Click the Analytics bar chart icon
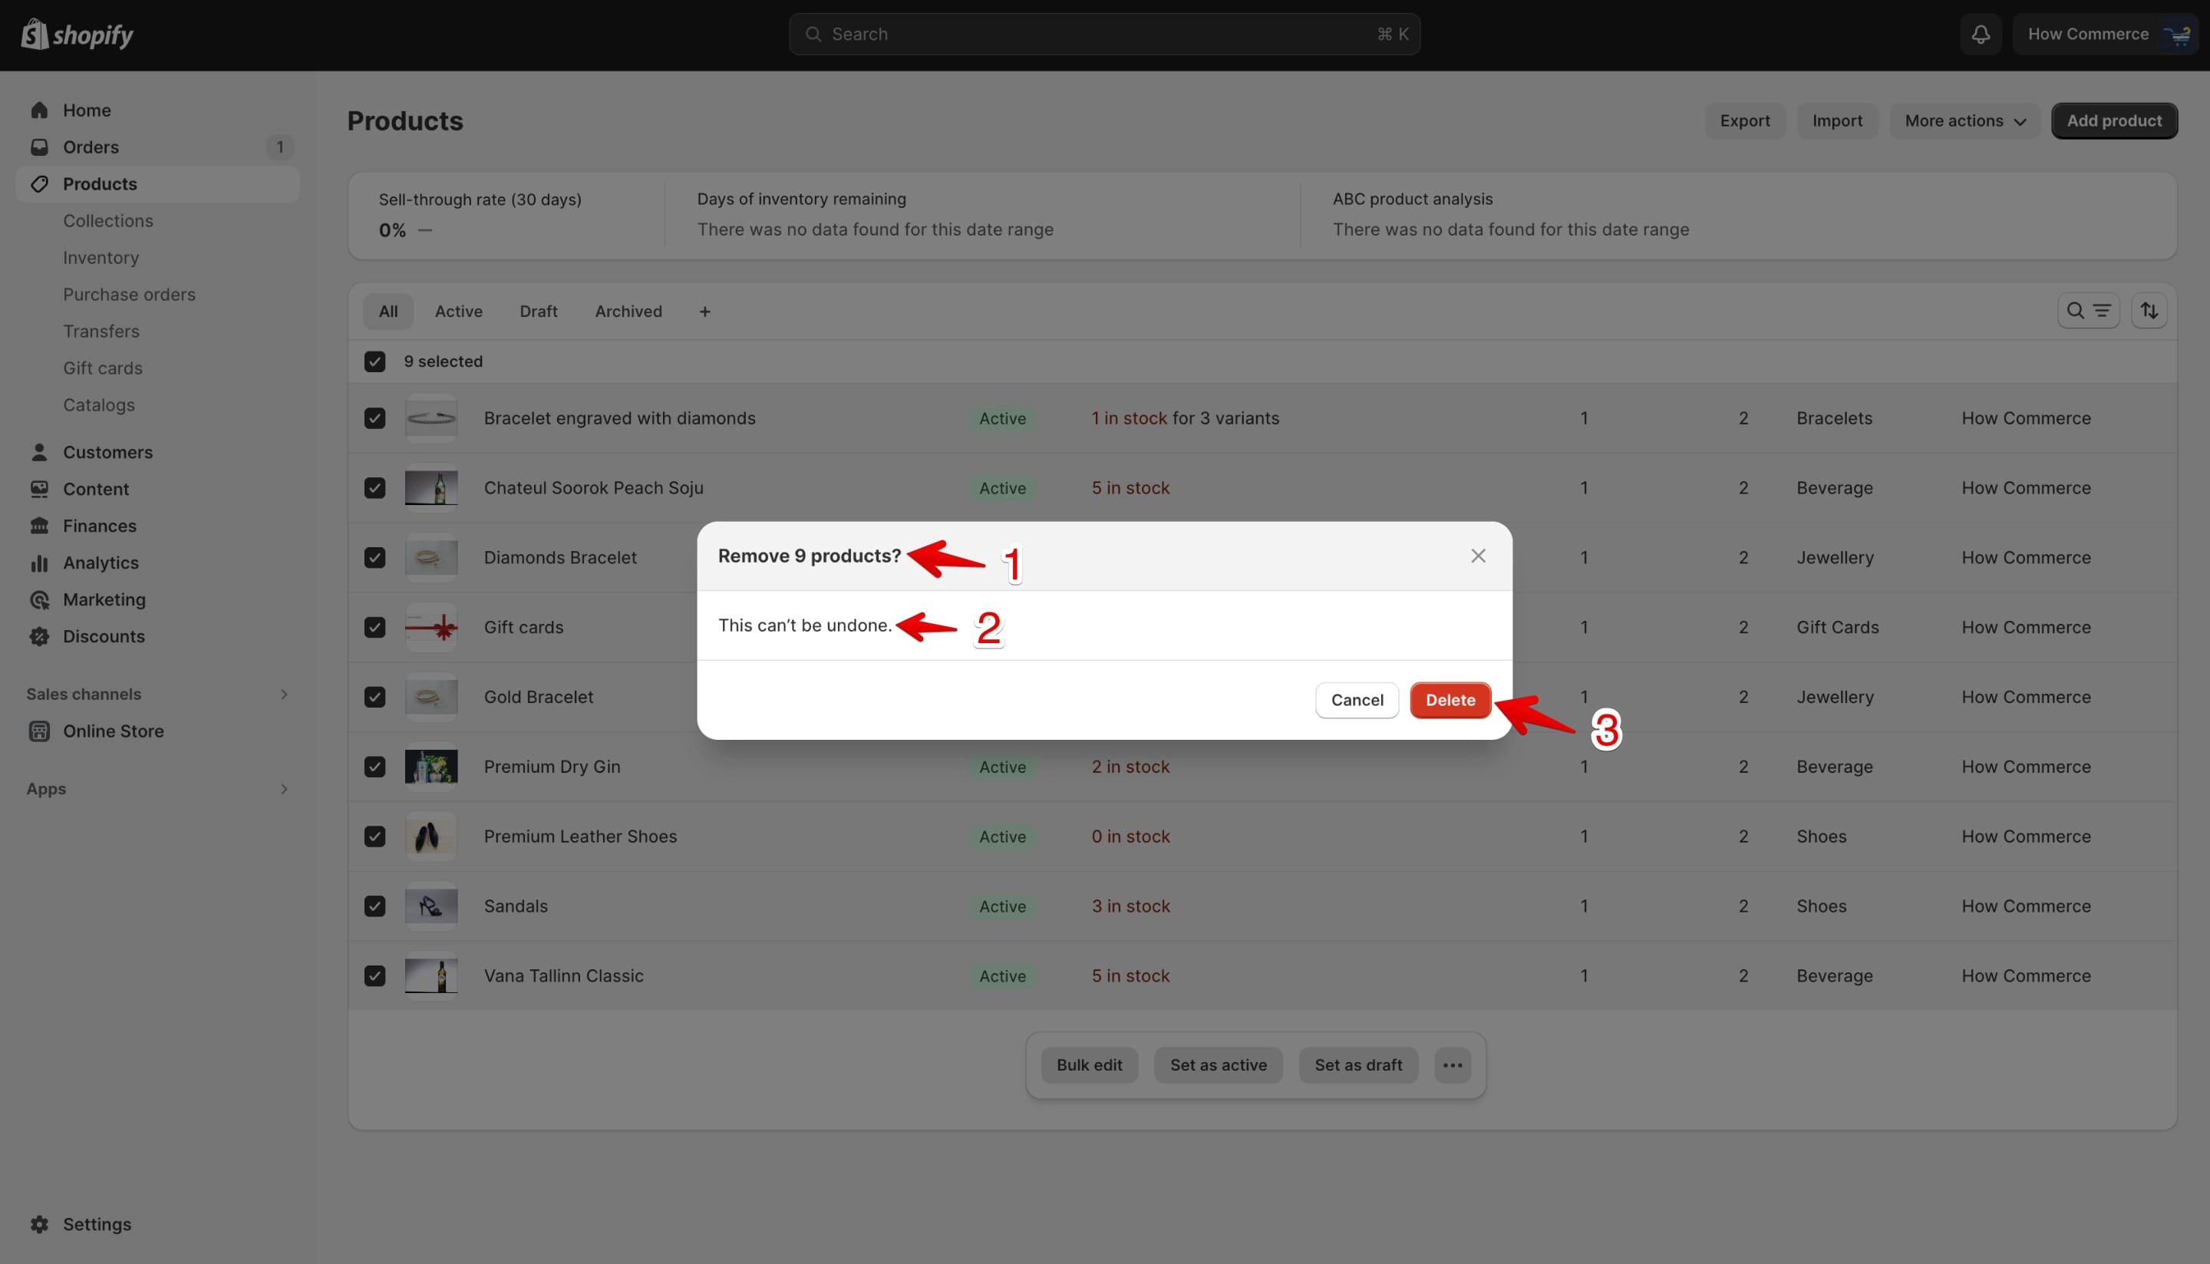2210x1264 pixels. (39, 563)
